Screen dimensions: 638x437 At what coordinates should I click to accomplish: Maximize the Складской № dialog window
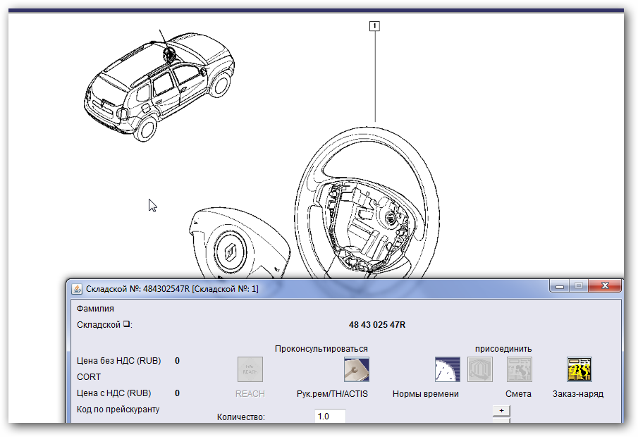coord(579,286)
